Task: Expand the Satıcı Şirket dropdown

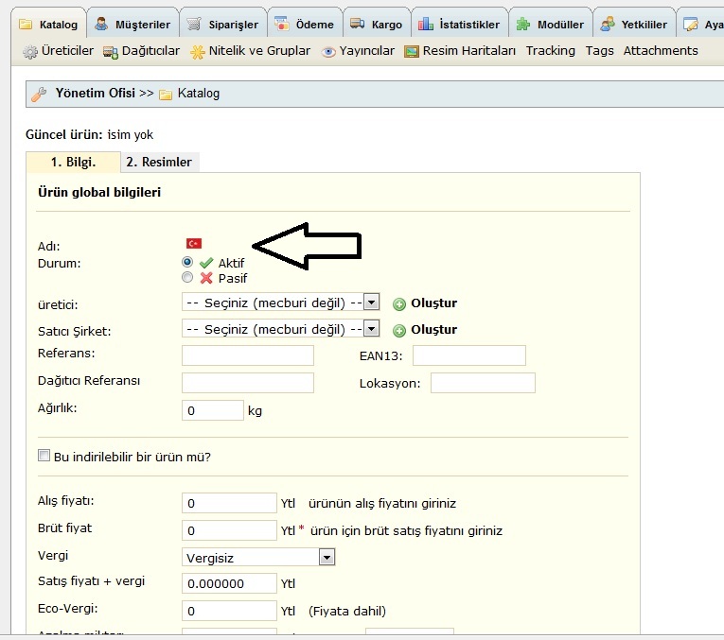Action: 281,329
